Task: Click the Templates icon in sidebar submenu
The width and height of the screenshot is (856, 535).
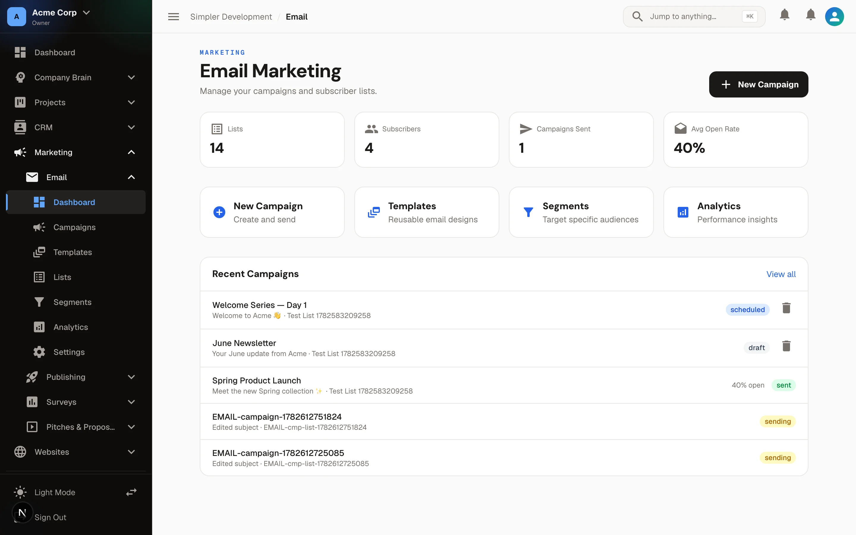Action: coord(39,252)
